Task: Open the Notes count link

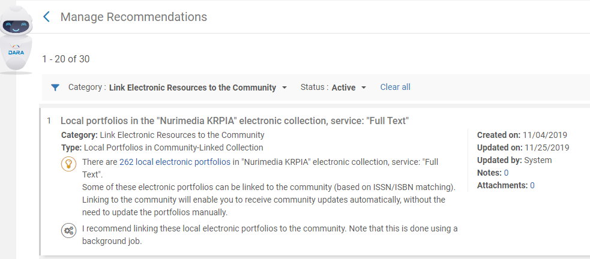Action: (x=506, y=173)
